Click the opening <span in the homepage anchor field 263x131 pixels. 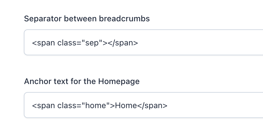pos(43,106)
